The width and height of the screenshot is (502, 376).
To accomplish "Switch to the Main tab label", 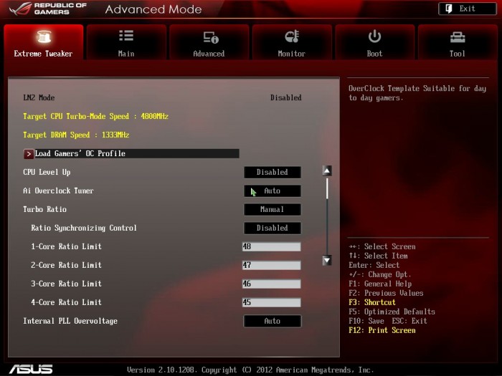I will pyautogui.click(x=126, y=54).
